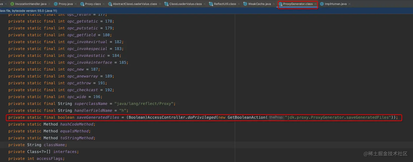This screenshot has width=413, height=162.
Task: Click the opc_new field name
Action: click(76, 69)
